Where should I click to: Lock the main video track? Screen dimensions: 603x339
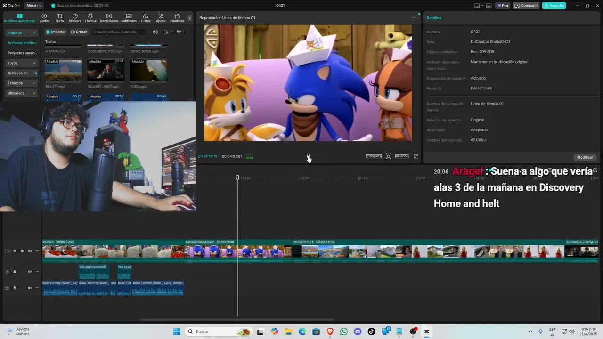pyautogui.click(x=15, y=251)
